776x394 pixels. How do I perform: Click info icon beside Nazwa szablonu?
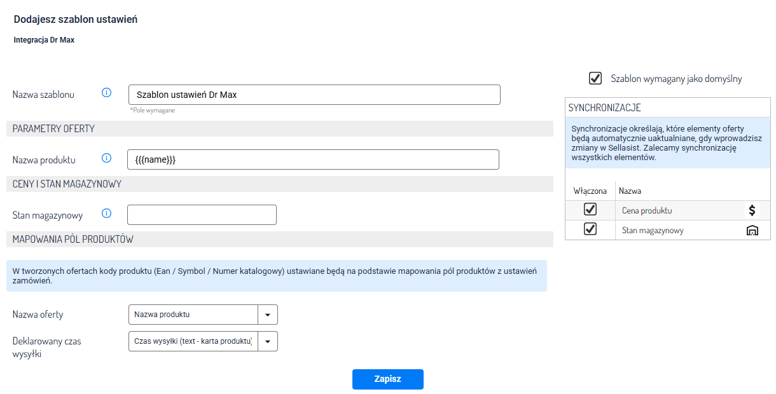107,93
